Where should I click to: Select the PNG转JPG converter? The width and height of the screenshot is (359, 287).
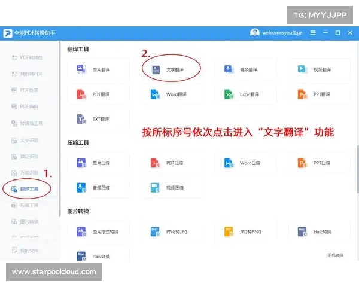pyautogui.click(x=172, y=231)
